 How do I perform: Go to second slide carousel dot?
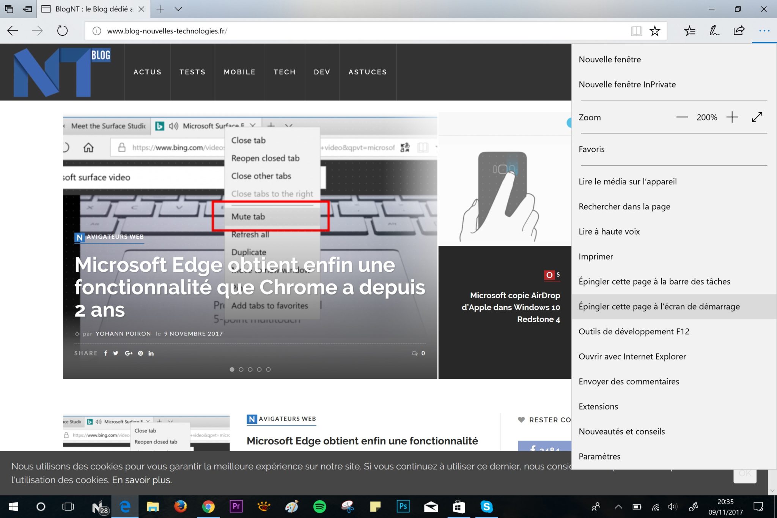[x=241, y=369]
